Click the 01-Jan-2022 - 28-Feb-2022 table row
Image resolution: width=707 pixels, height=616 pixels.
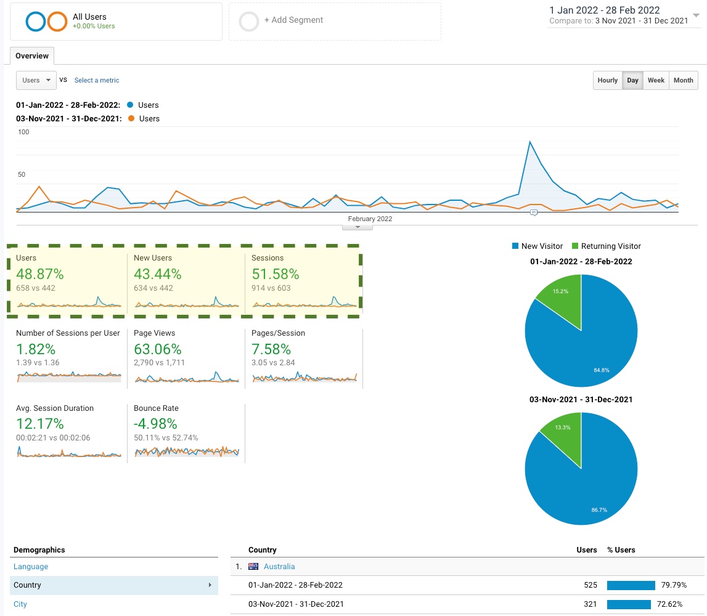tap(467, 585)
